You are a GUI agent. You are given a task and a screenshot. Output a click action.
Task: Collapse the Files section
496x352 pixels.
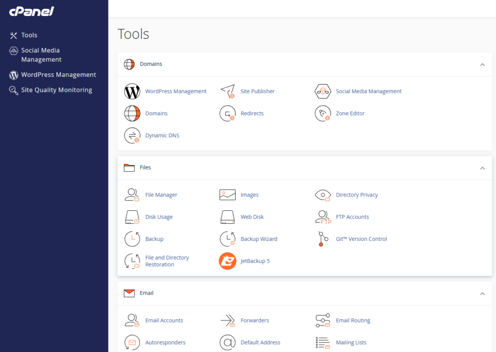[482, 168]
